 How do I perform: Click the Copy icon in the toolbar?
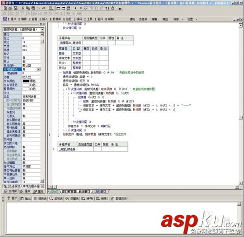(x=28, y=8)
